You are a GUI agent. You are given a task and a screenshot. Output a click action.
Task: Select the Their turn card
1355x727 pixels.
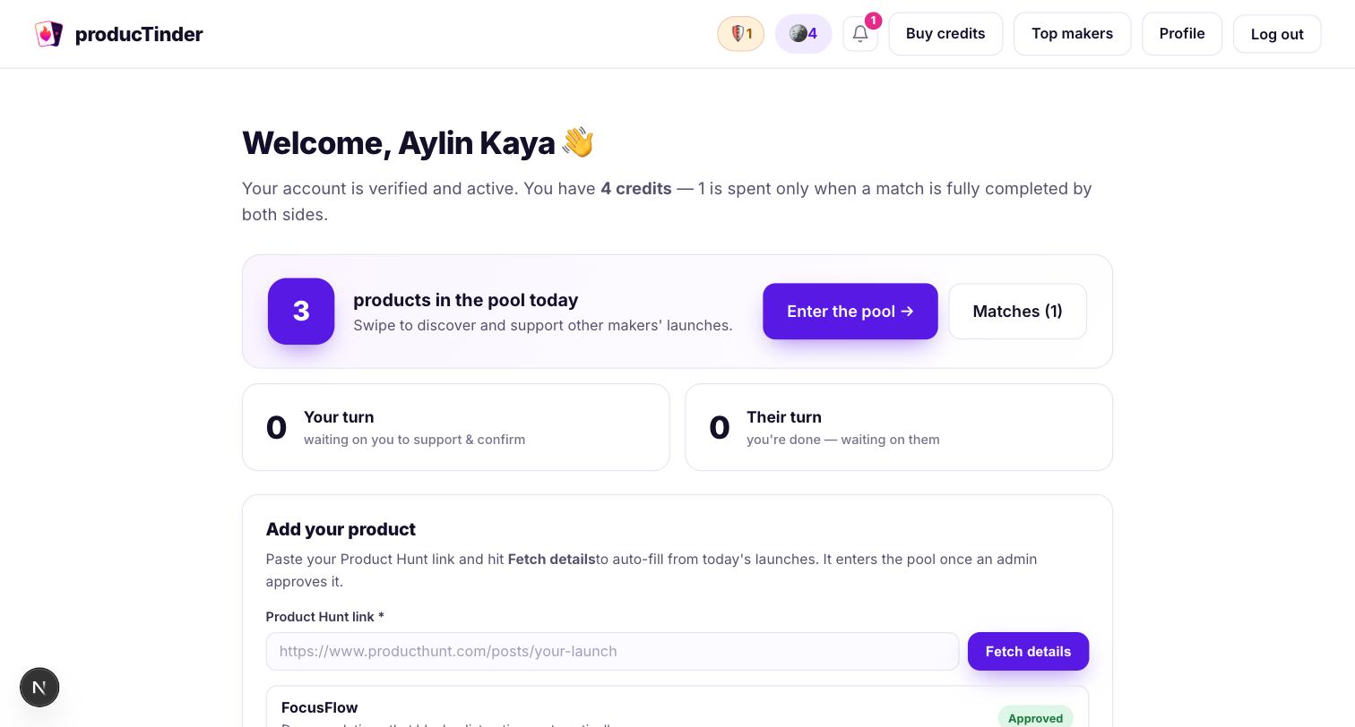[899, 427]
